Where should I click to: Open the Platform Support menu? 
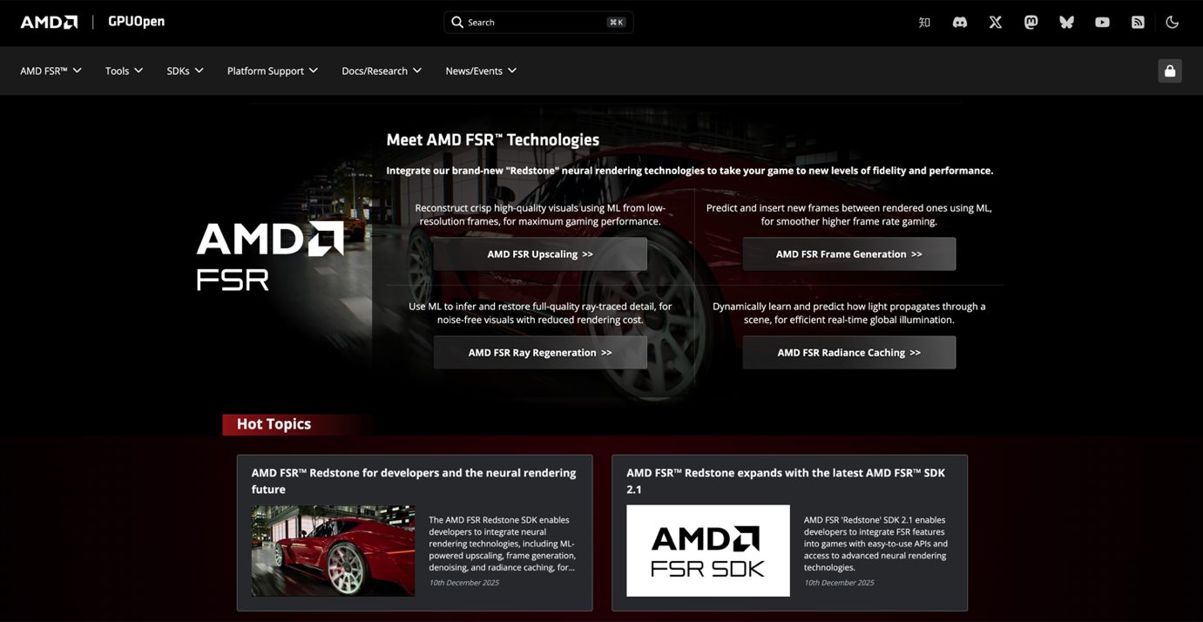(272, 71)
